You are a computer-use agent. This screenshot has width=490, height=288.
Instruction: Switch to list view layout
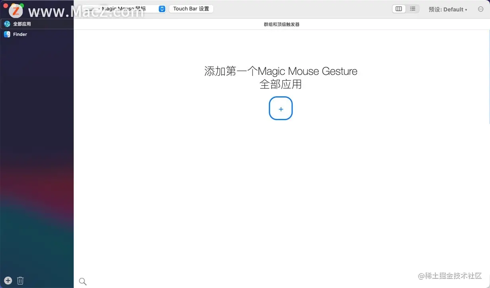(413, 9)
